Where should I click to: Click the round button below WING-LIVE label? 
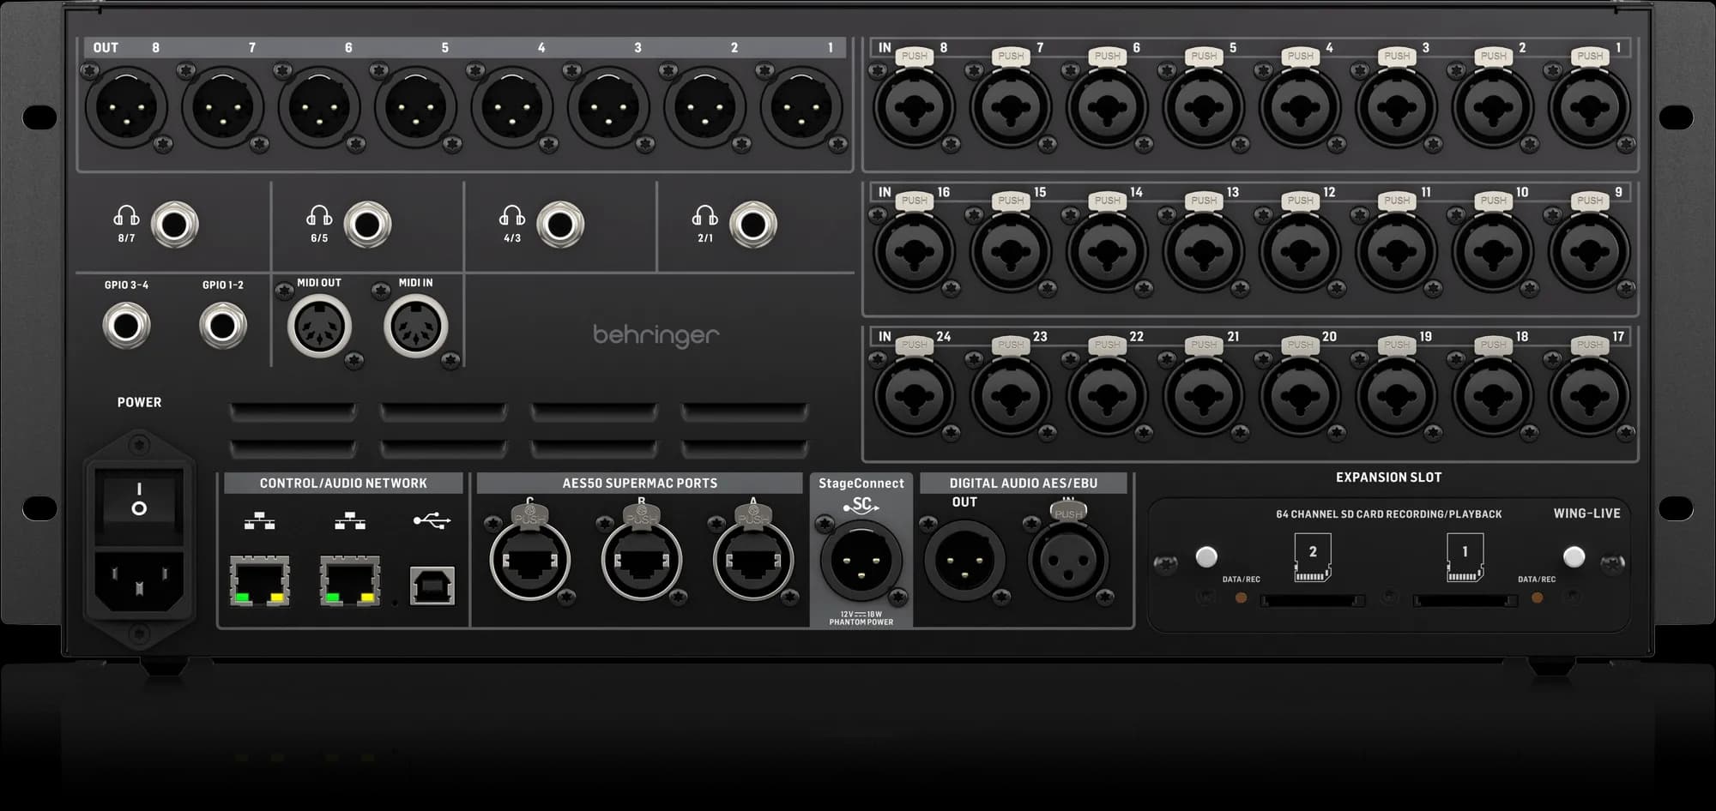[x=1574, y=557]
